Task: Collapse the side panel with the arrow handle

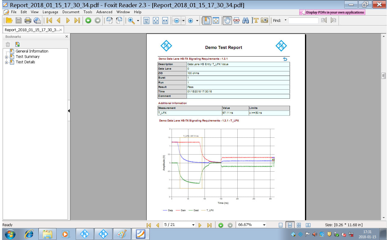Action: [69, 111]
